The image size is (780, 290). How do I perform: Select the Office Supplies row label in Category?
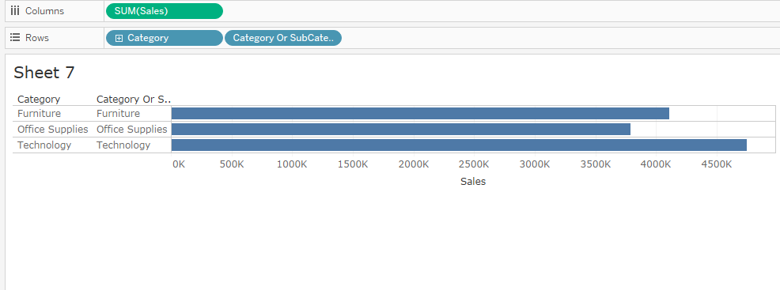point(53,129)
